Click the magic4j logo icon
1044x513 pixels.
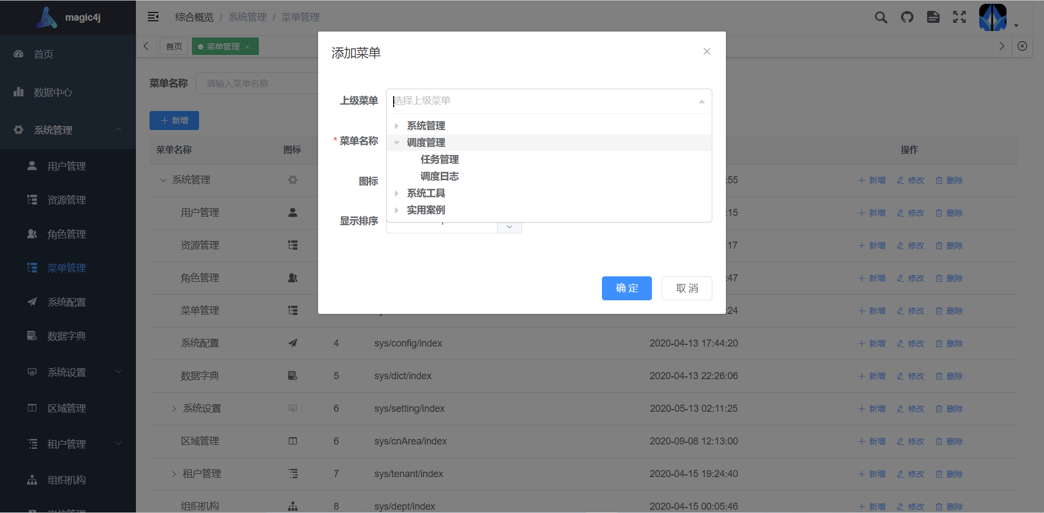47,17
